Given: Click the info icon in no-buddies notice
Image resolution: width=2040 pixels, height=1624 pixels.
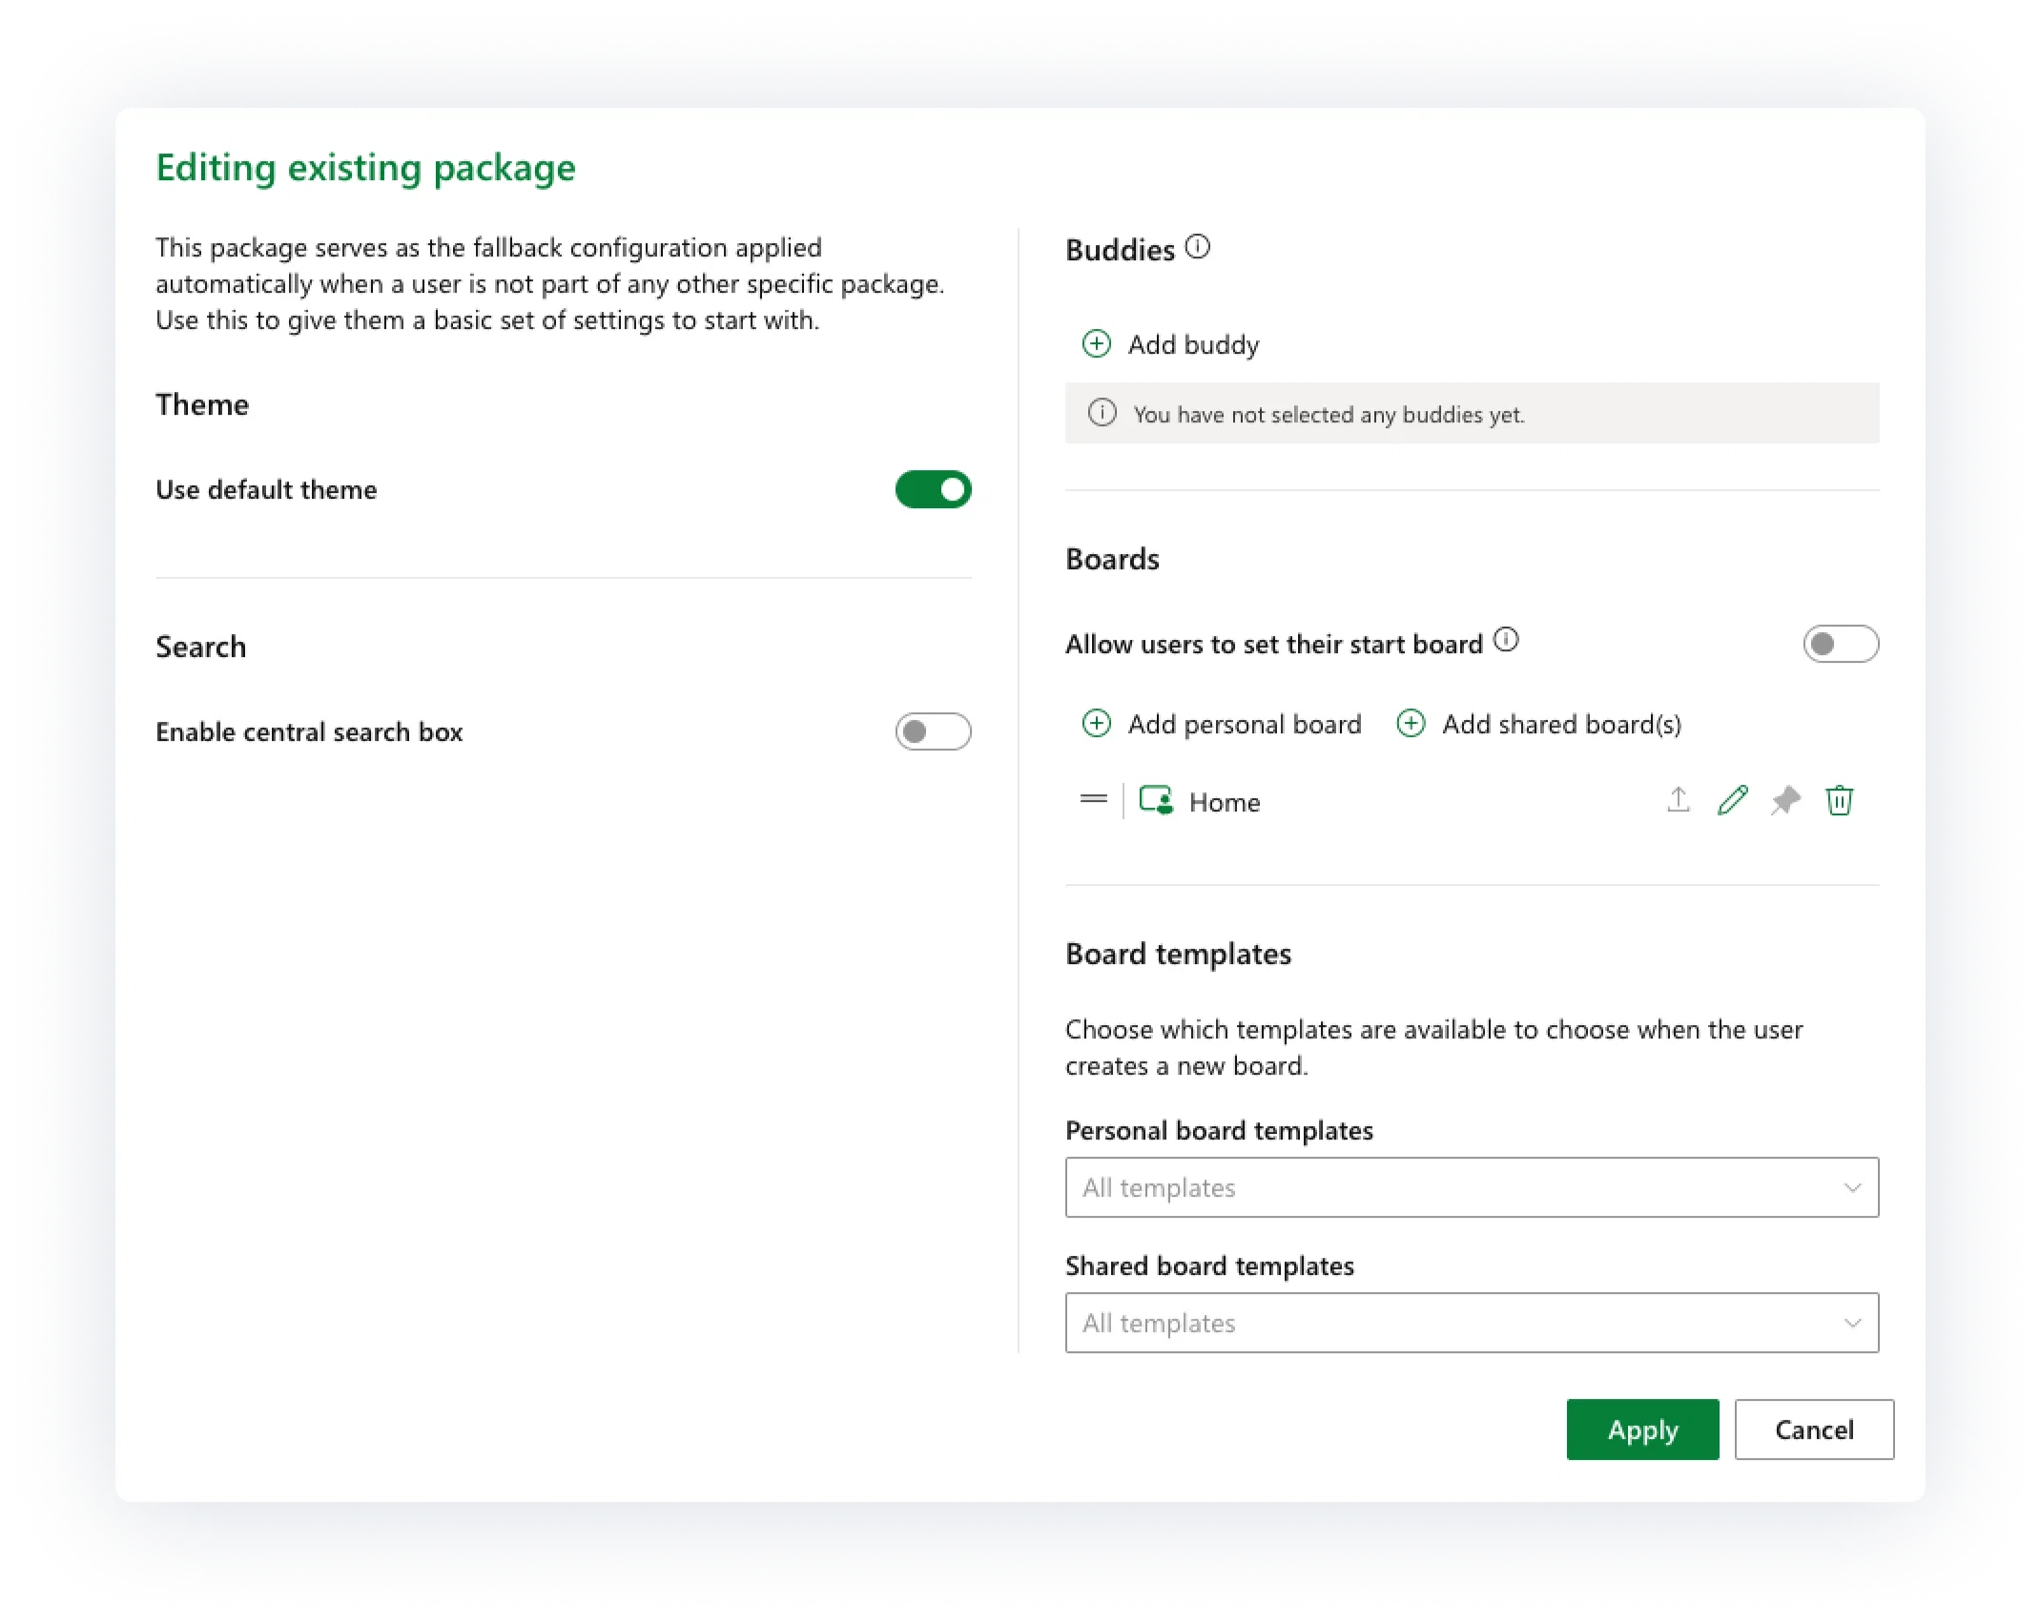Looking at the screenshot, I should 1102,413.
